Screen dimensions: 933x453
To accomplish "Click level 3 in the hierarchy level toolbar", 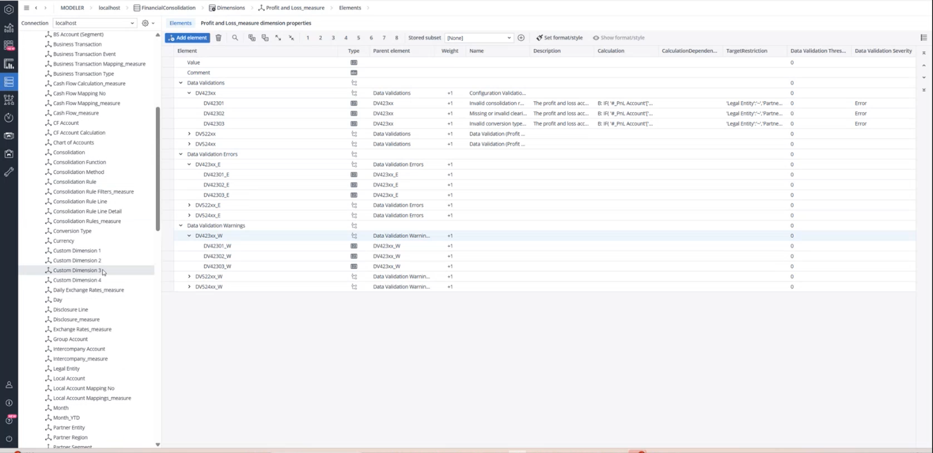I will 333,38.
